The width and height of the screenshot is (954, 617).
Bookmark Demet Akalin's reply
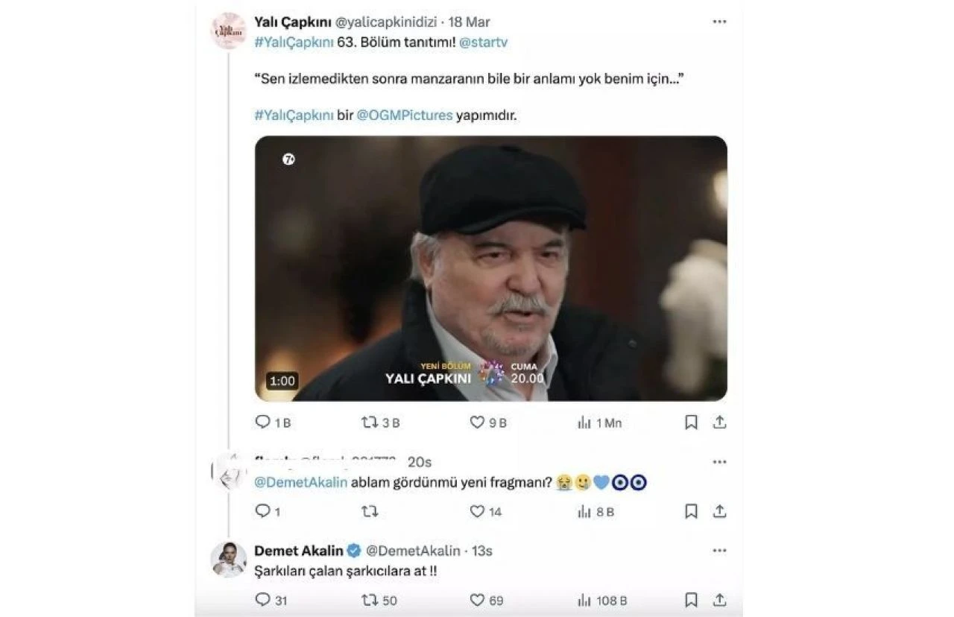point(690,600)
